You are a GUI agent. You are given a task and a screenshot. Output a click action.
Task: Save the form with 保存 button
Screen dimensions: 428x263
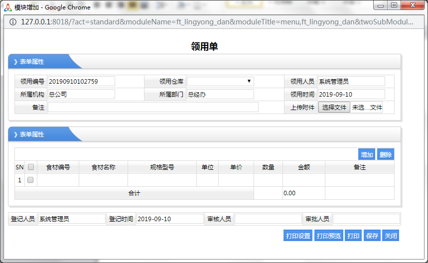[x=372, y=236]
